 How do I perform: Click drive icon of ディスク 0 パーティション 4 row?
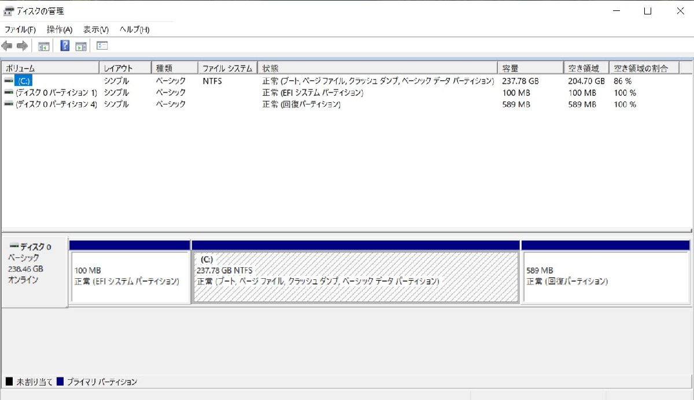8,104
